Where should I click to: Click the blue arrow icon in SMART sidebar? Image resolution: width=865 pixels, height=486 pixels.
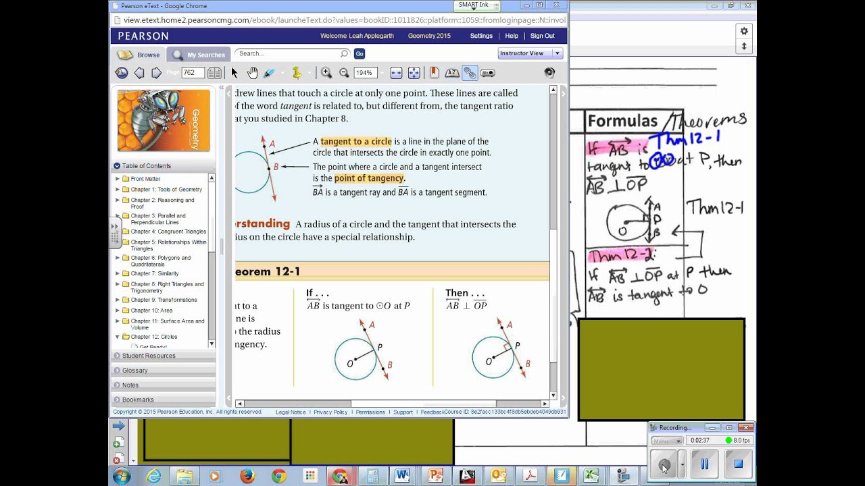pos(118,426)
